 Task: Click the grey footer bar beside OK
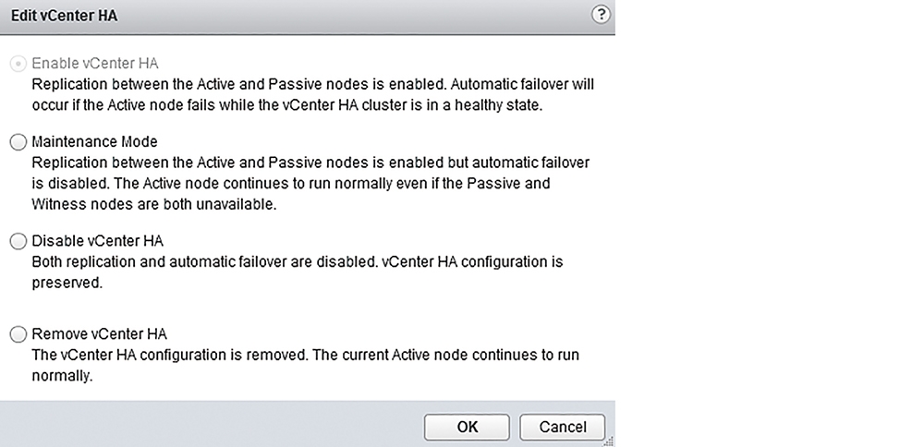tap(213, 425)
